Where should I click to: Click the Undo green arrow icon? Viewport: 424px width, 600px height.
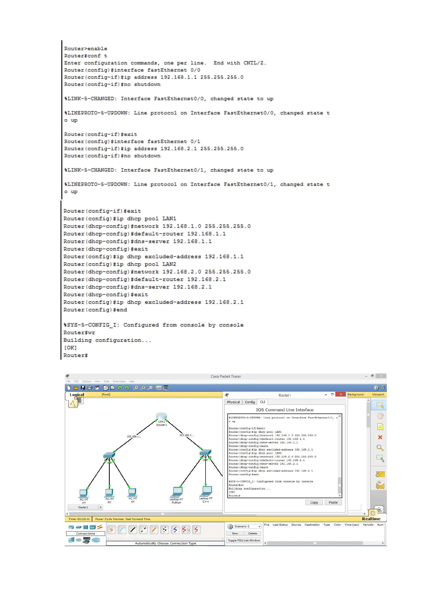click(x=120, y=388)
